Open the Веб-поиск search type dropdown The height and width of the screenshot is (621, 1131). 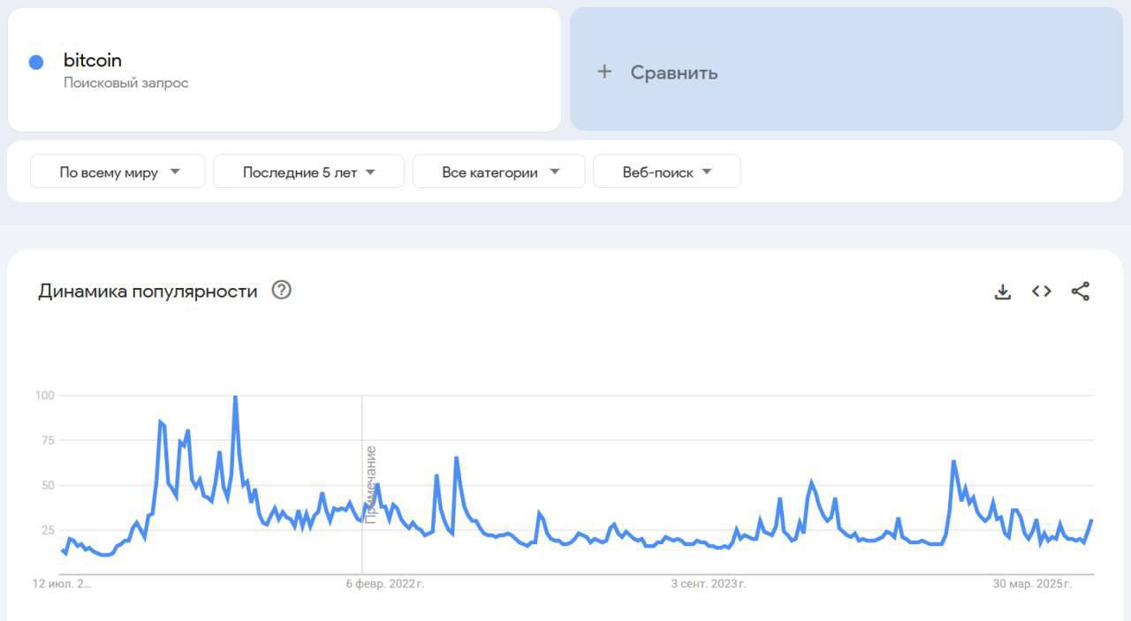point(666,171)
